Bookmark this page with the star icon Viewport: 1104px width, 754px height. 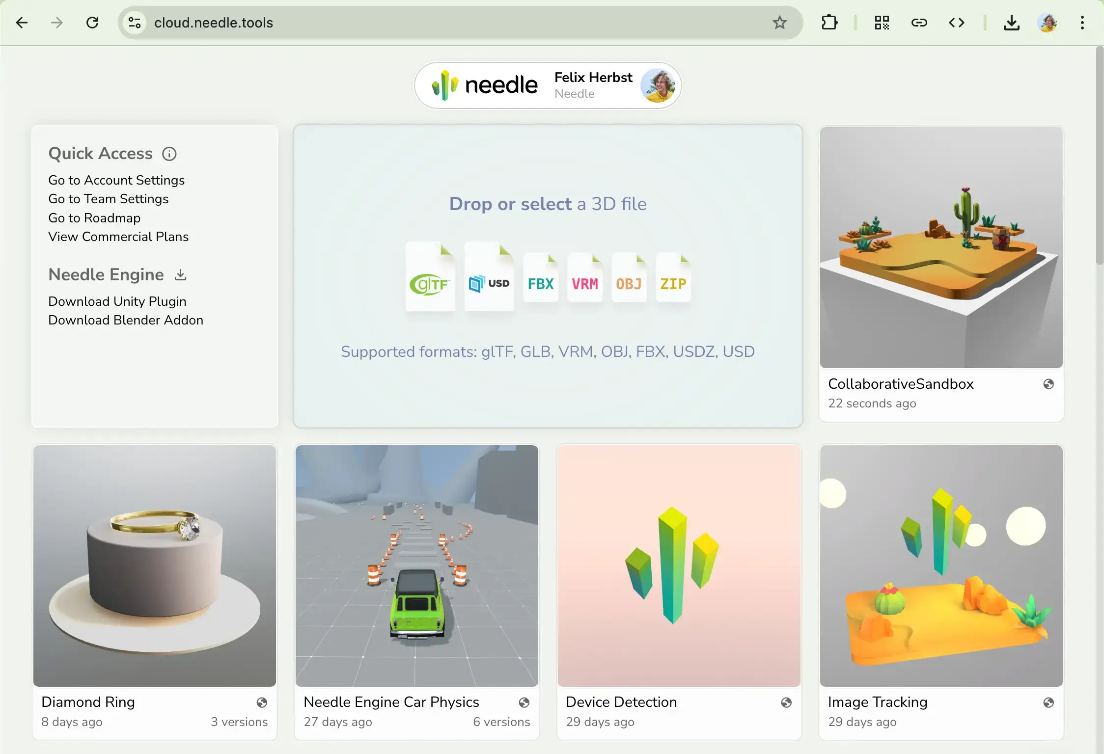coord(779,23)
